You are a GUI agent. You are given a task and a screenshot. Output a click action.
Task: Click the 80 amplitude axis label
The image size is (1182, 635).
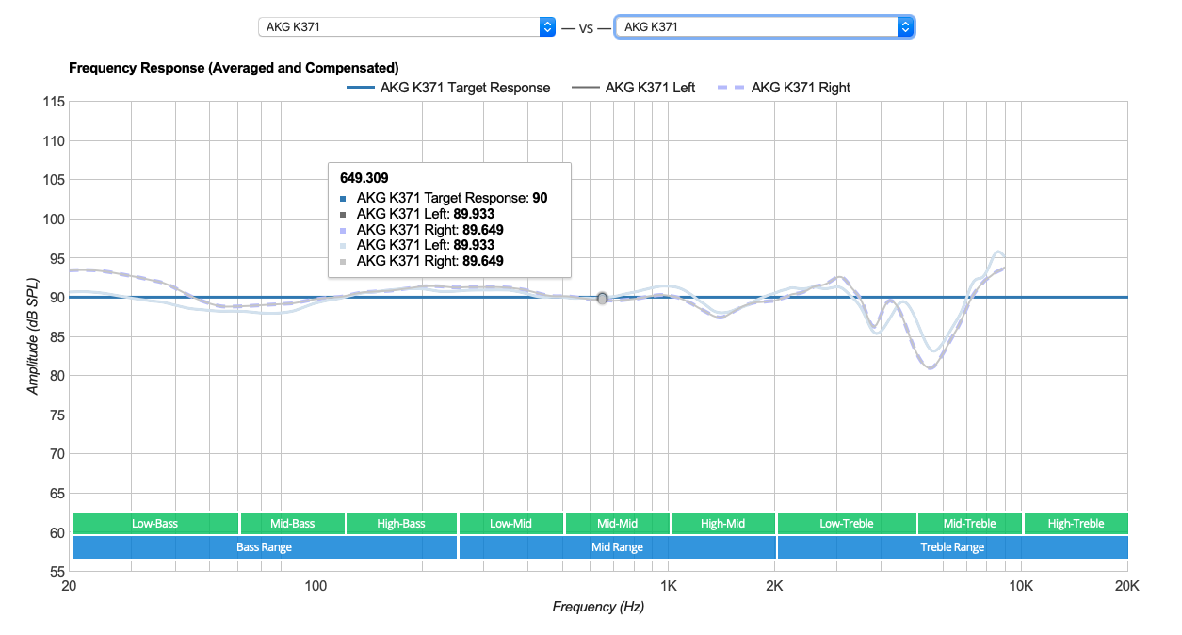(x=56, y=376)
